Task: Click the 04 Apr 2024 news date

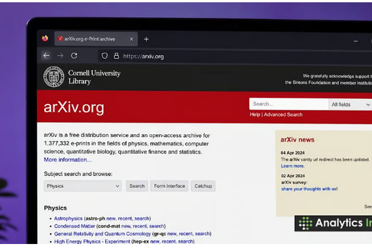Action: tap(293, 153)
